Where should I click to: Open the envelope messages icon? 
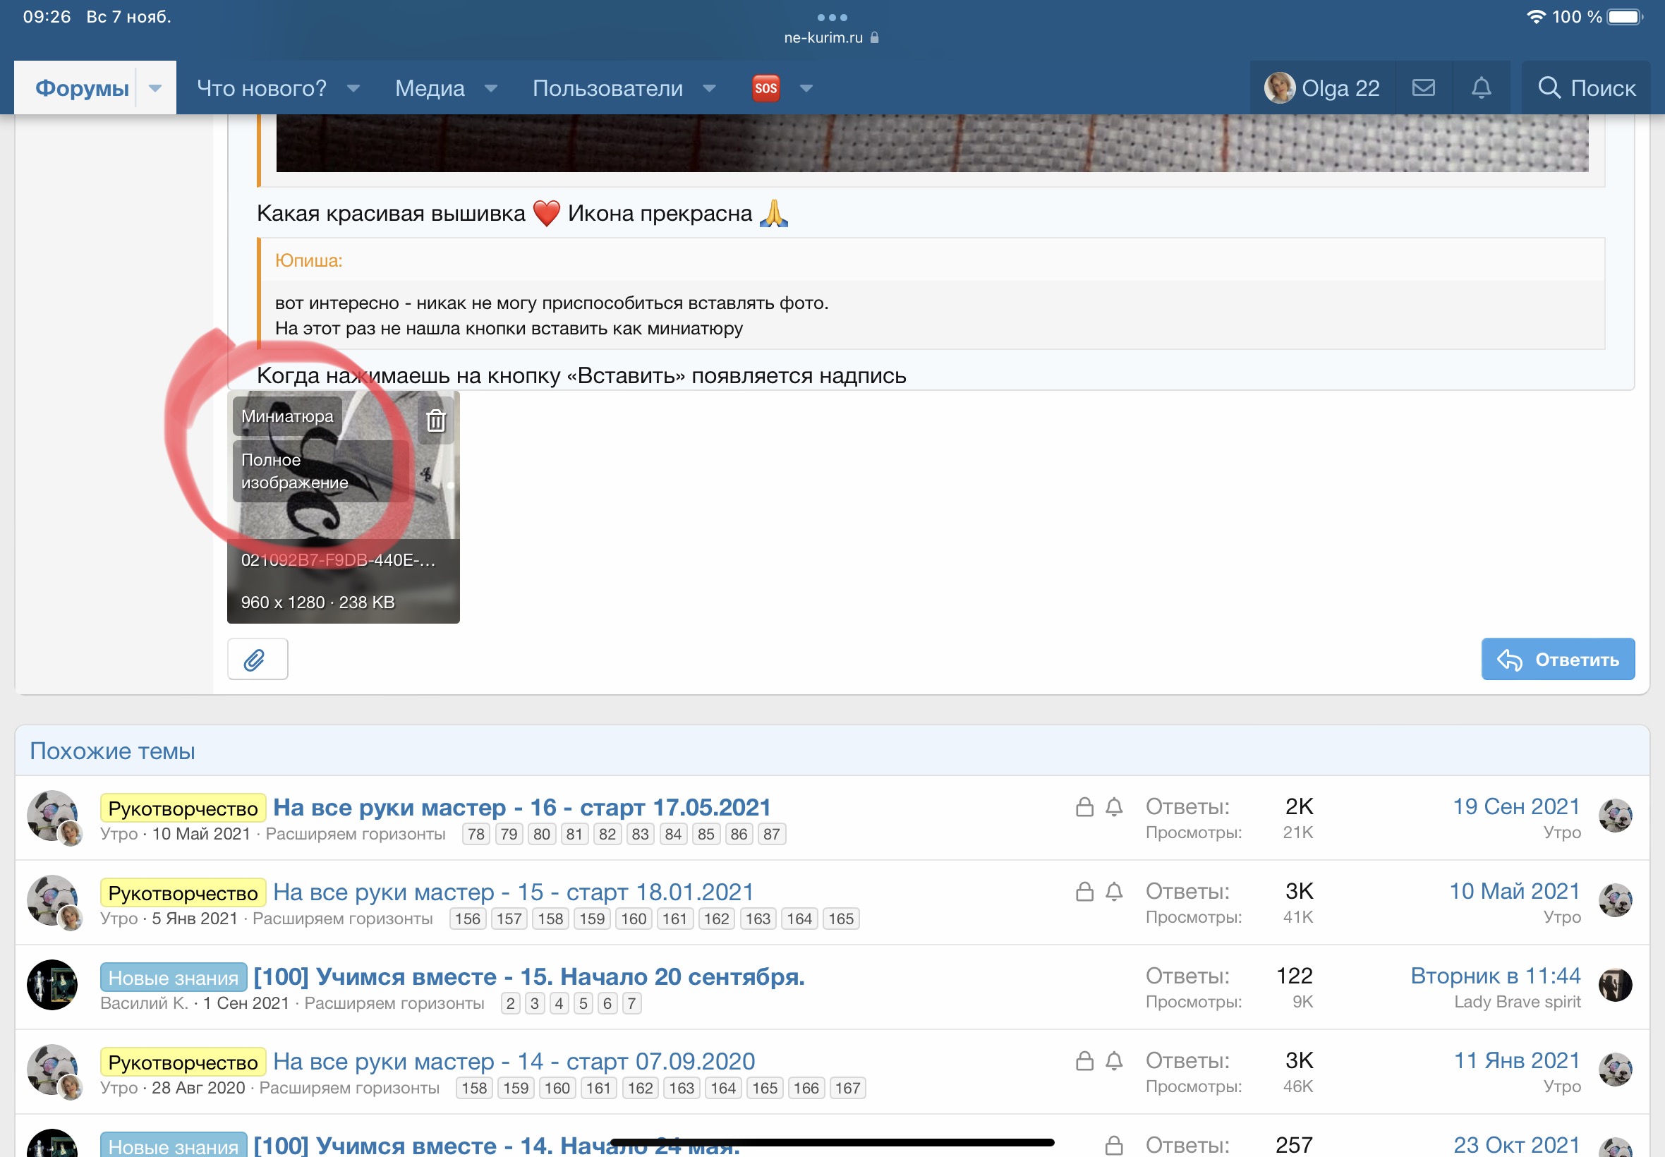[x=1423, y=87]
